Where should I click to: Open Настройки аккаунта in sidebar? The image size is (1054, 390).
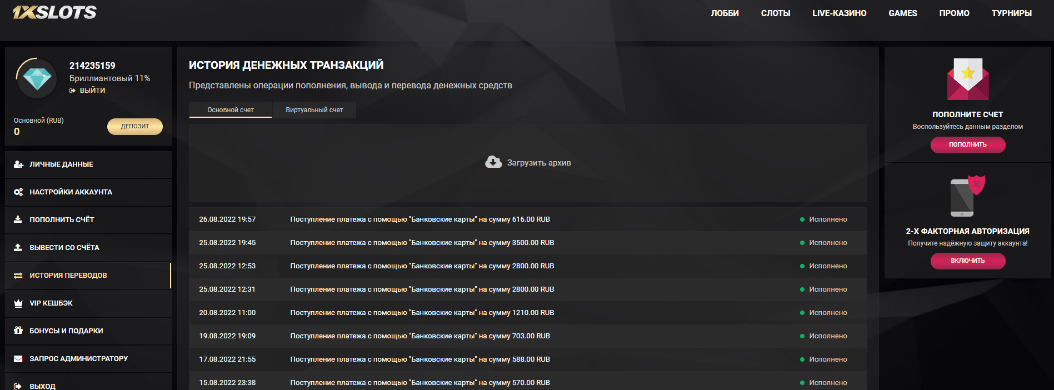coord(88,192)
